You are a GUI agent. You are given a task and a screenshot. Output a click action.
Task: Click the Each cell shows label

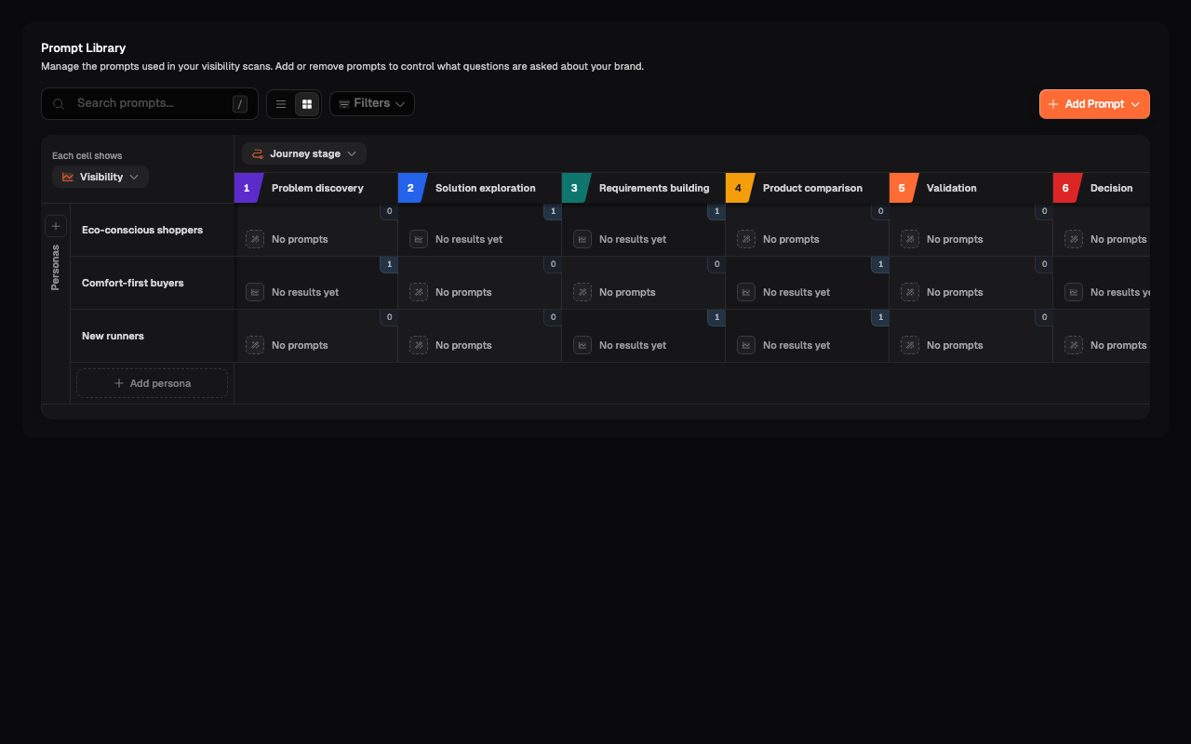point(87,155)
